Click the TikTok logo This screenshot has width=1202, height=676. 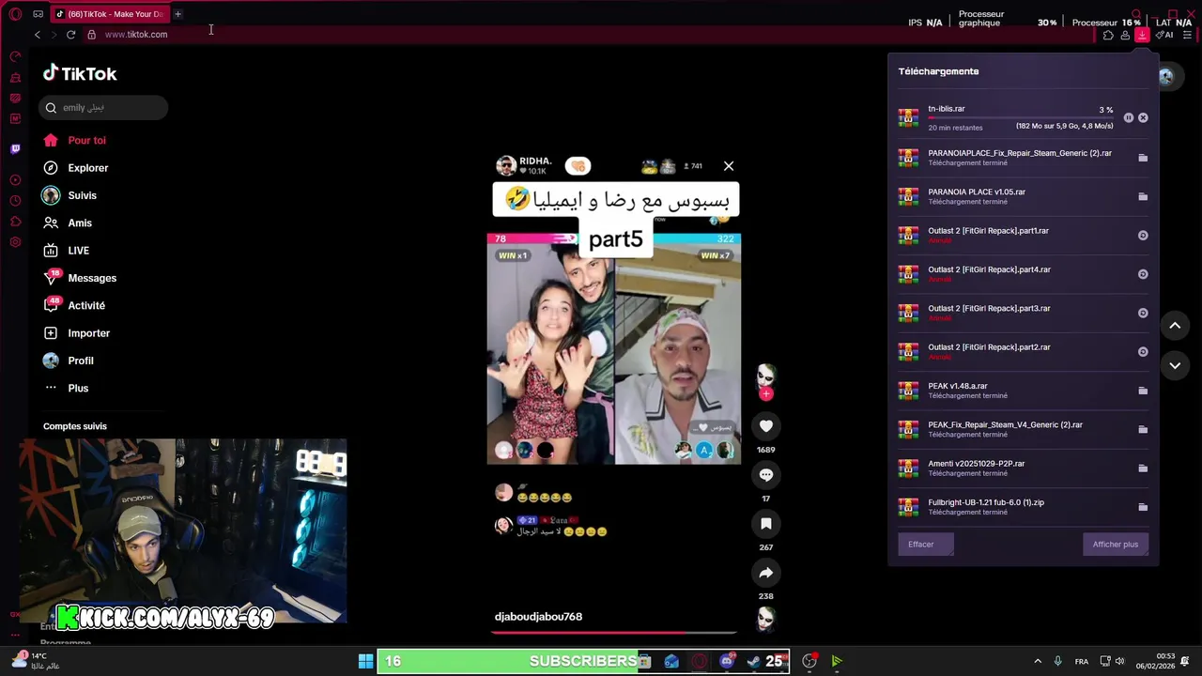point(80,73)
